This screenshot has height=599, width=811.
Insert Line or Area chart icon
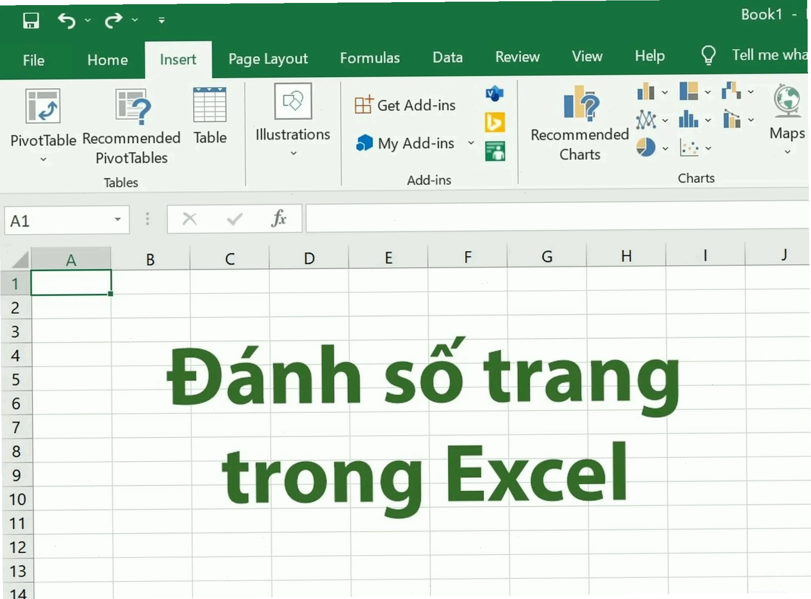click(646, 120)
